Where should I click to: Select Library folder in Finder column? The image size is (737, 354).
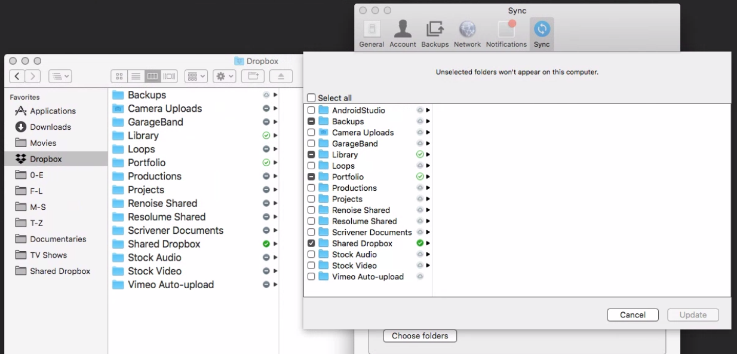(194, 136)
